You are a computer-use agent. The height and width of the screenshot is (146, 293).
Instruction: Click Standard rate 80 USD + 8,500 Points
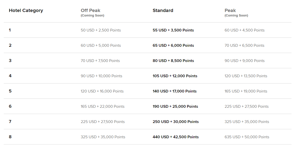[173, 61]
